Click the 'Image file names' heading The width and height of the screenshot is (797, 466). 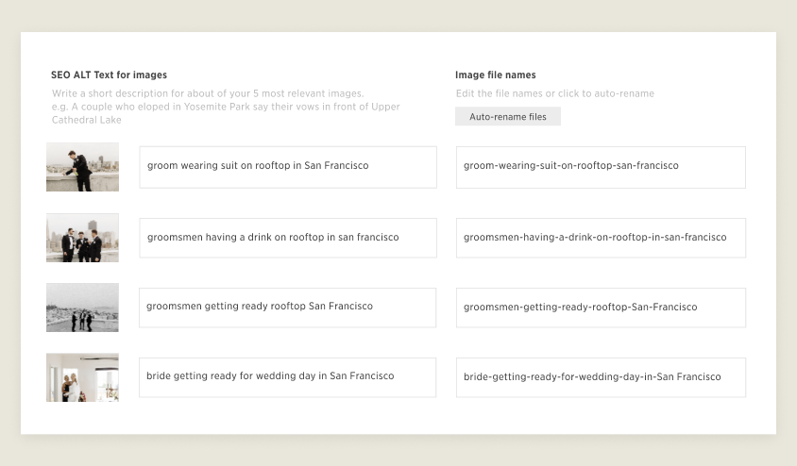point(496,75)
